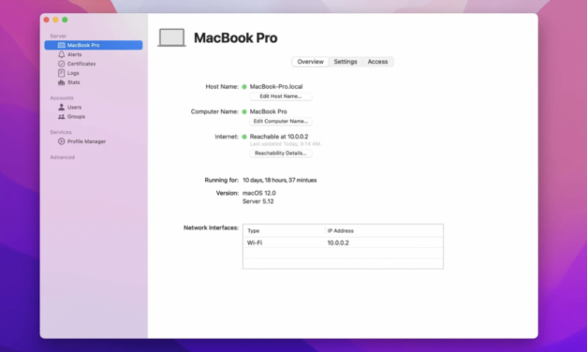The image size is (587, 352).
Task: Click the MacBook Pro window title heading
Action: pyautogui.click(x=236, y=37)
